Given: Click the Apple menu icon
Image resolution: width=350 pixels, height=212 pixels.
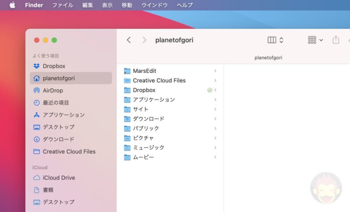Looking at the screenshot, I should 12,5.
